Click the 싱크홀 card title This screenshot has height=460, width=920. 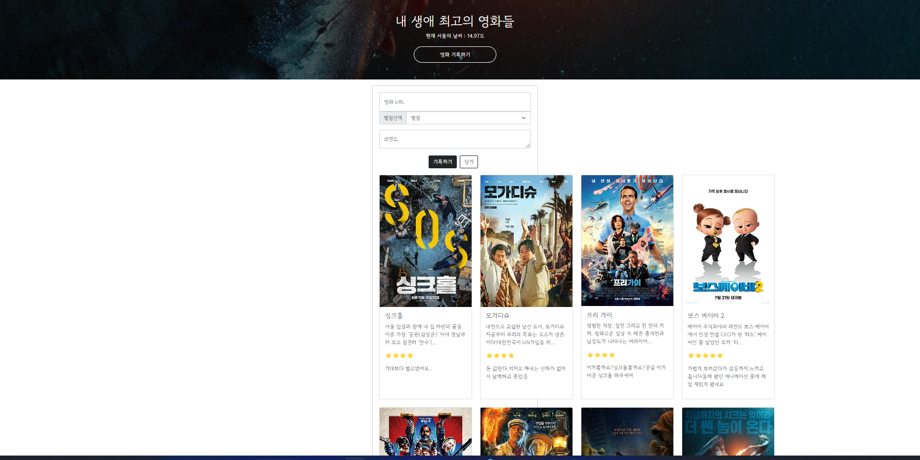394,315
